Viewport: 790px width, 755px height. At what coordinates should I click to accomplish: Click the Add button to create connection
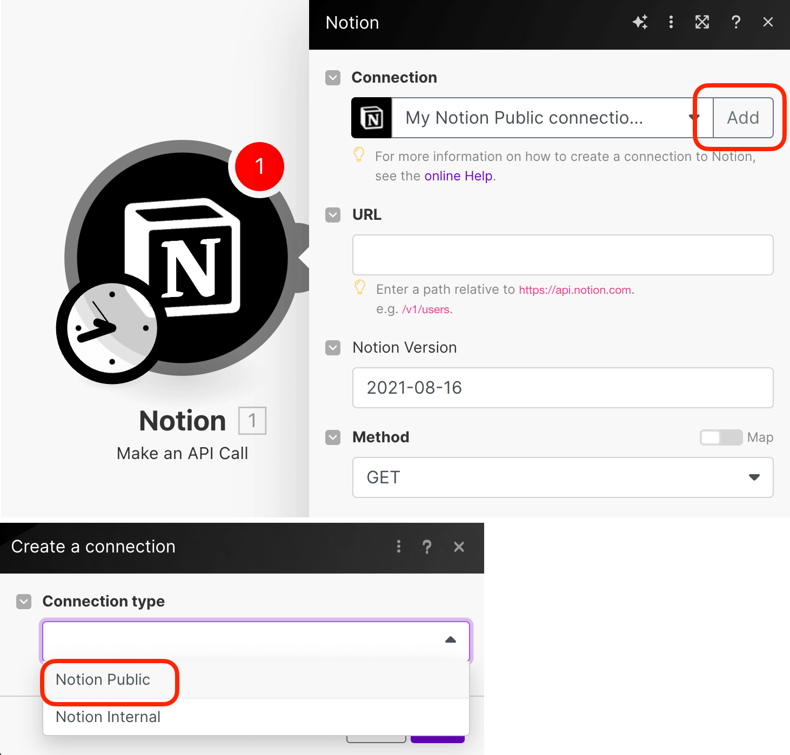pos(742,117)
